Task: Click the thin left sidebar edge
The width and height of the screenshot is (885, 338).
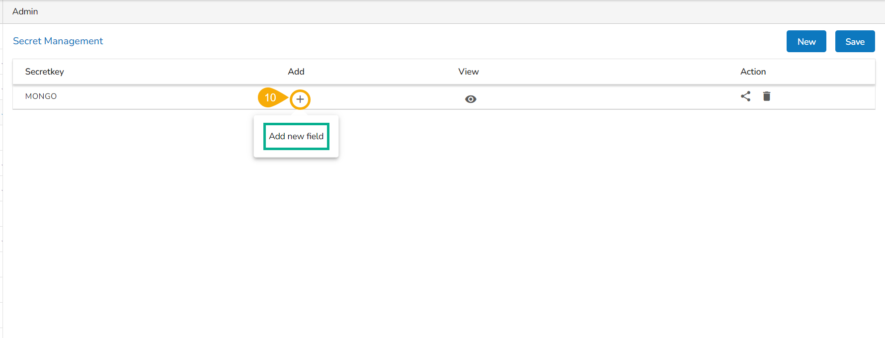Action: click(x=1, y=199)
